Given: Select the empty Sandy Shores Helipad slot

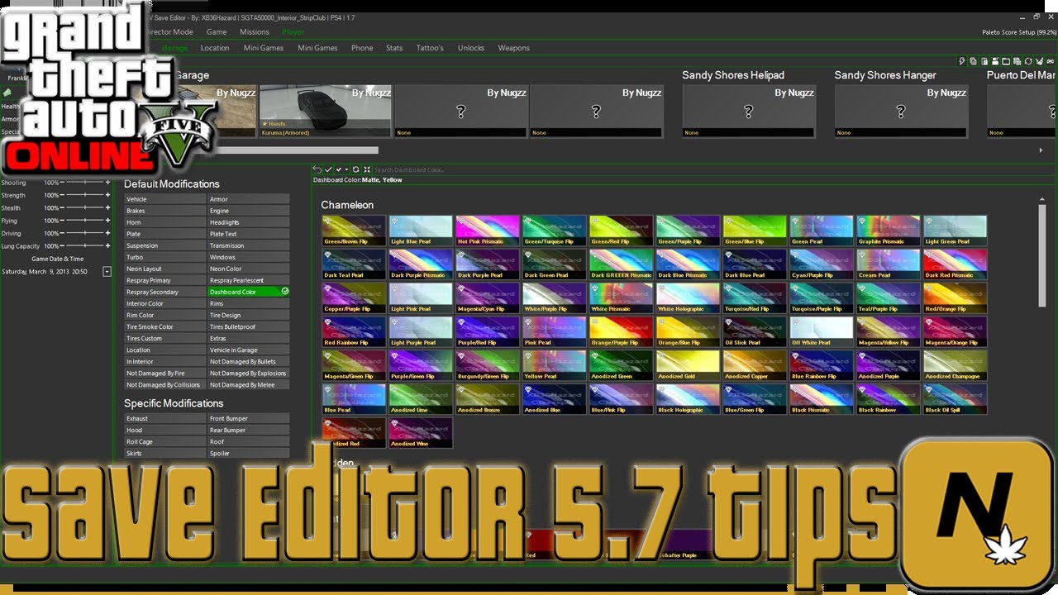Looking at the screenshot, I should pos(749,111).
